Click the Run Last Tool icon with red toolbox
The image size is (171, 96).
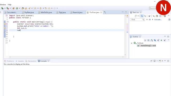coord(8,8)
